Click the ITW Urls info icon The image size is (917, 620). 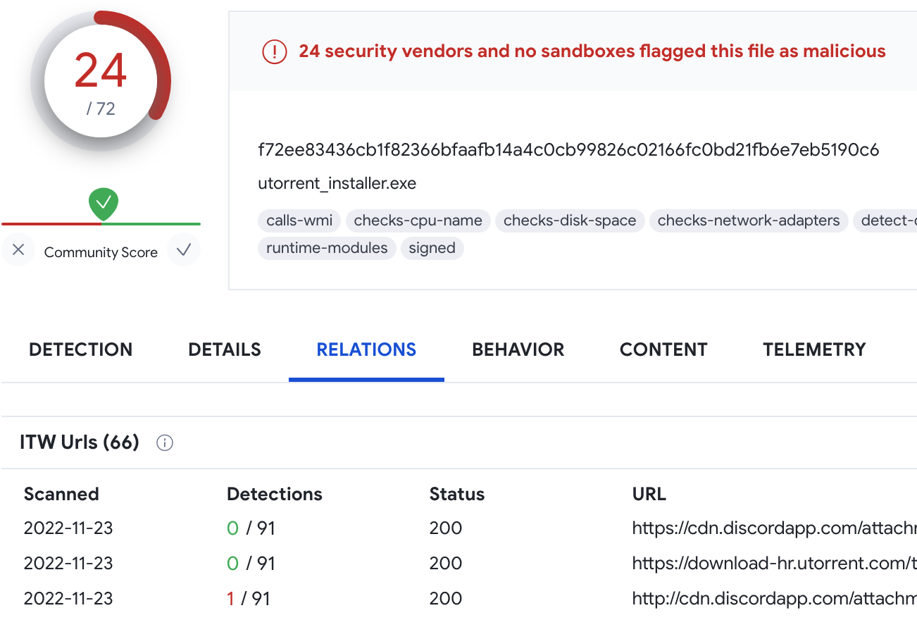tap(165, 443)
